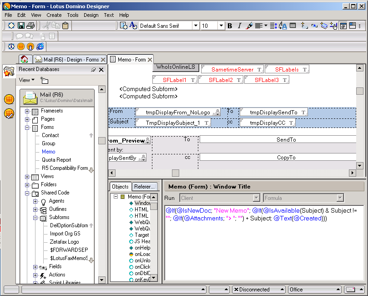Toggle Bold text formatting
The height and width of the screenshot is (296, 368).
(230, 26)
